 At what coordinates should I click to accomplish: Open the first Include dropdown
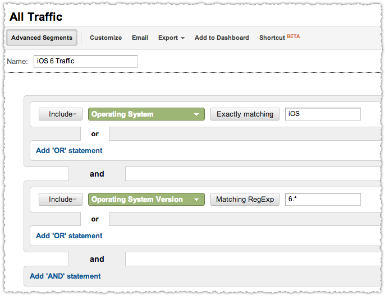point(61,114)
